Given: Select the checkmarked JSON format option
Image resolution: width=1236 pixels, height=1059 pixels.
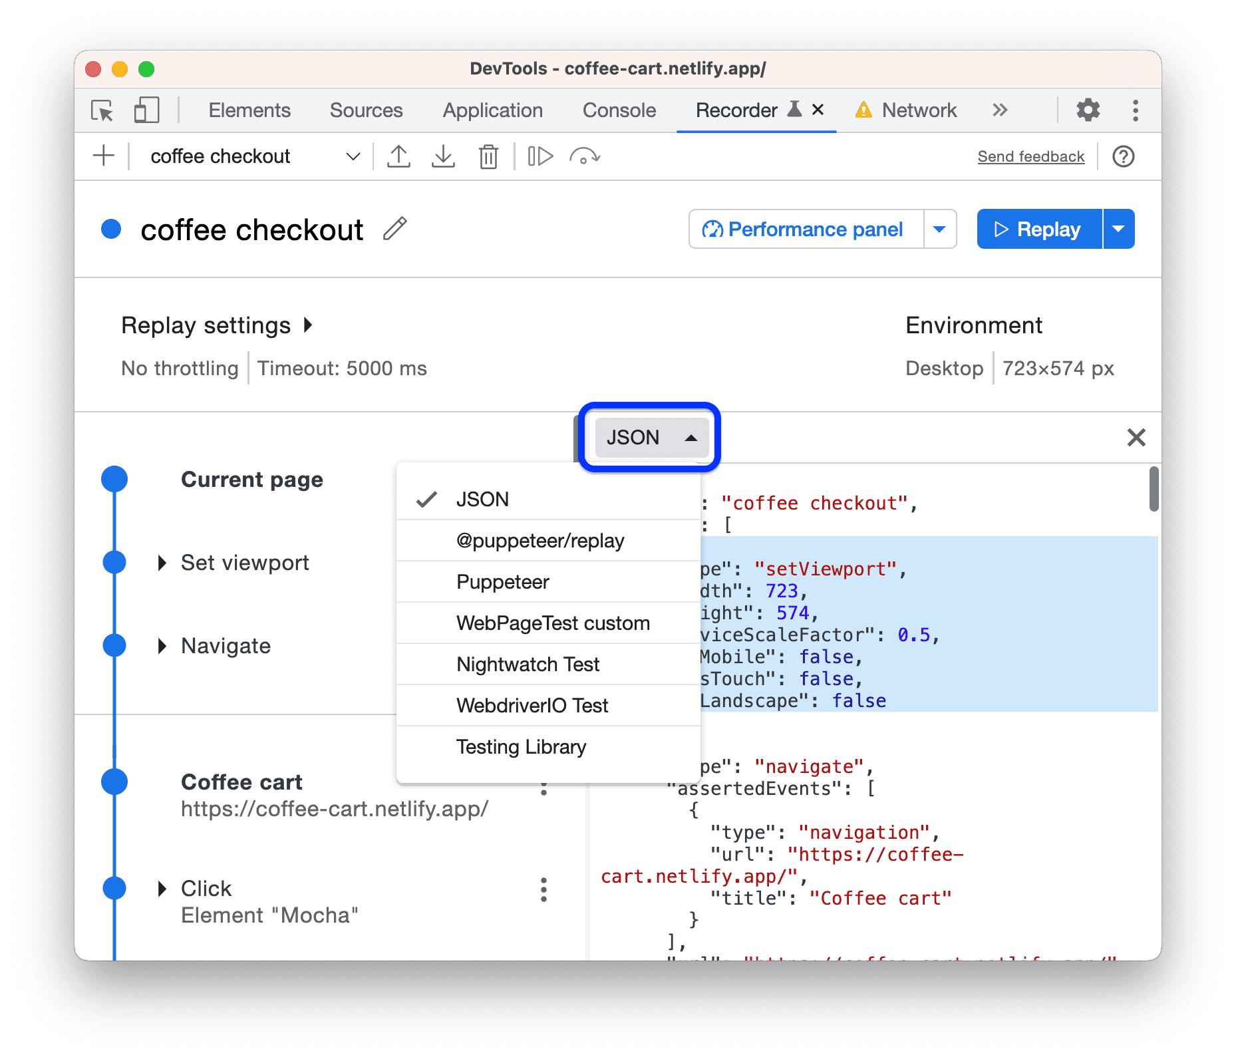Looking at the screenshot, I should point(482,499).
